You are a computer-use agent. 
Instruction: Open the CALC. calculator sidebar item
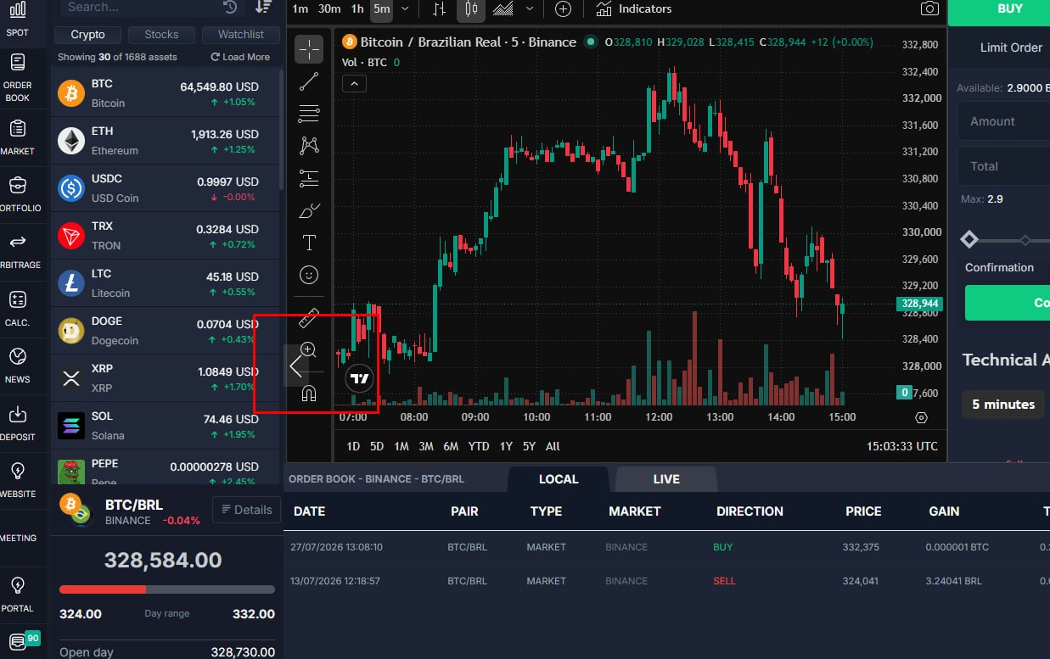point(17,309)
